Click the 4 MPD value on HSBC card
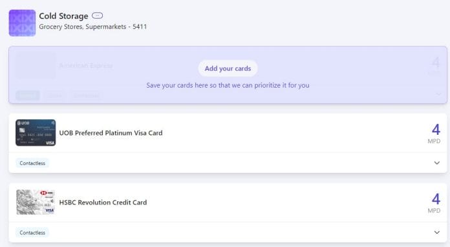 [434, 203]
